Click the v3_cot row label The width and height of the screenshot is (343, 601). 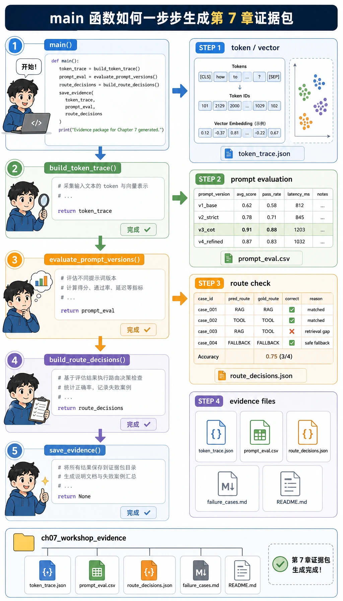click(207, 230)
